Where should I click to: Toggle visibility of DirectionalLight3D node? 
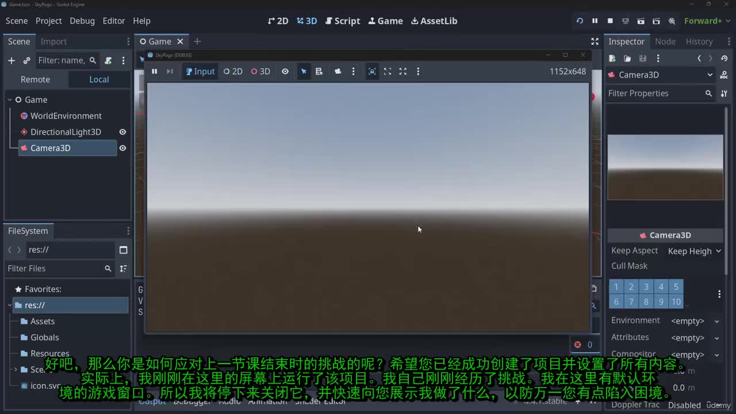pyautogui.click(x=122, y=132)
